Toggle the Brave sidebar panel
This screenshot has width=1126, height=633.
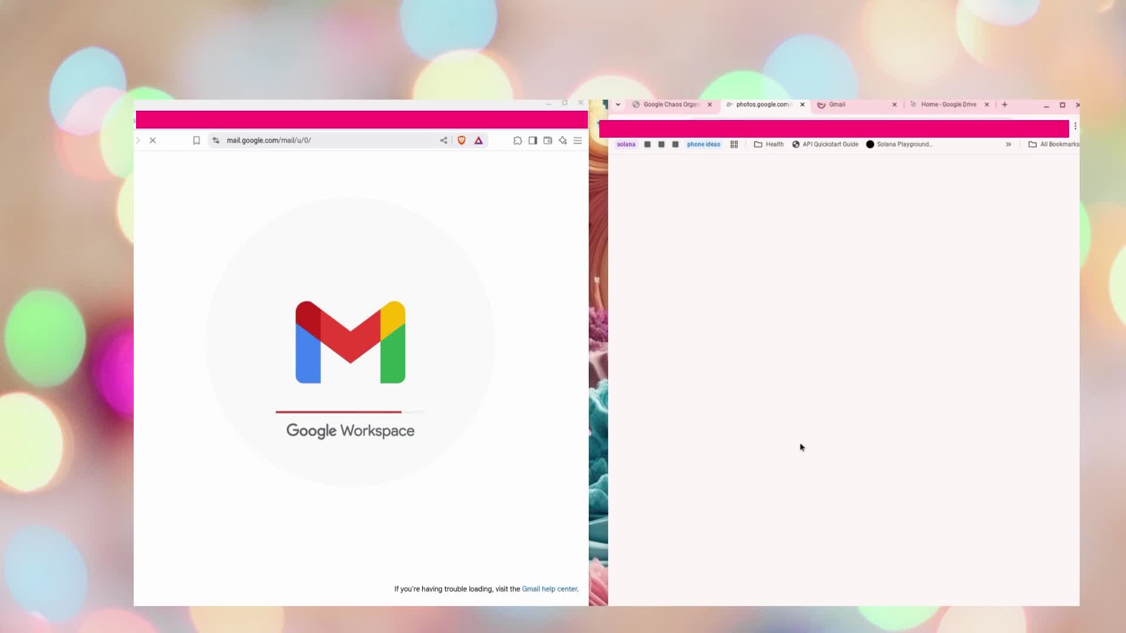point(533,141)
